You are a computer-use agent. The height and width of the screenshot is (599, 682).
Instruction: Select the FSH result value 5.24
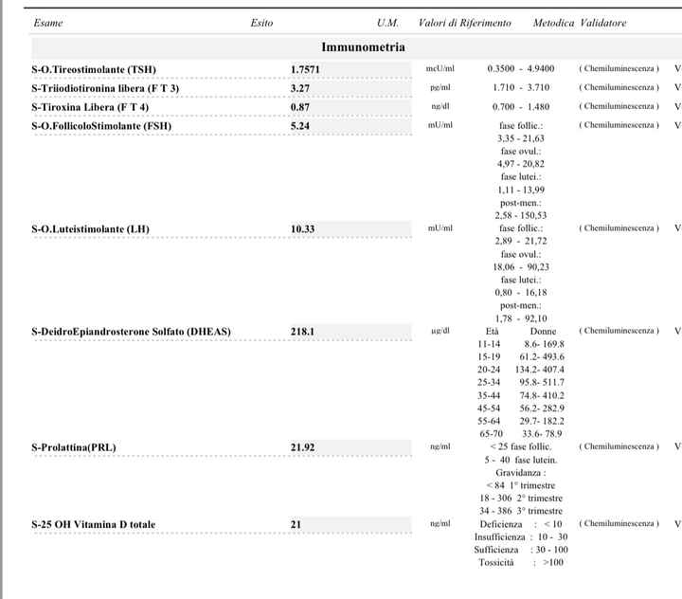(x=299, y=126)
